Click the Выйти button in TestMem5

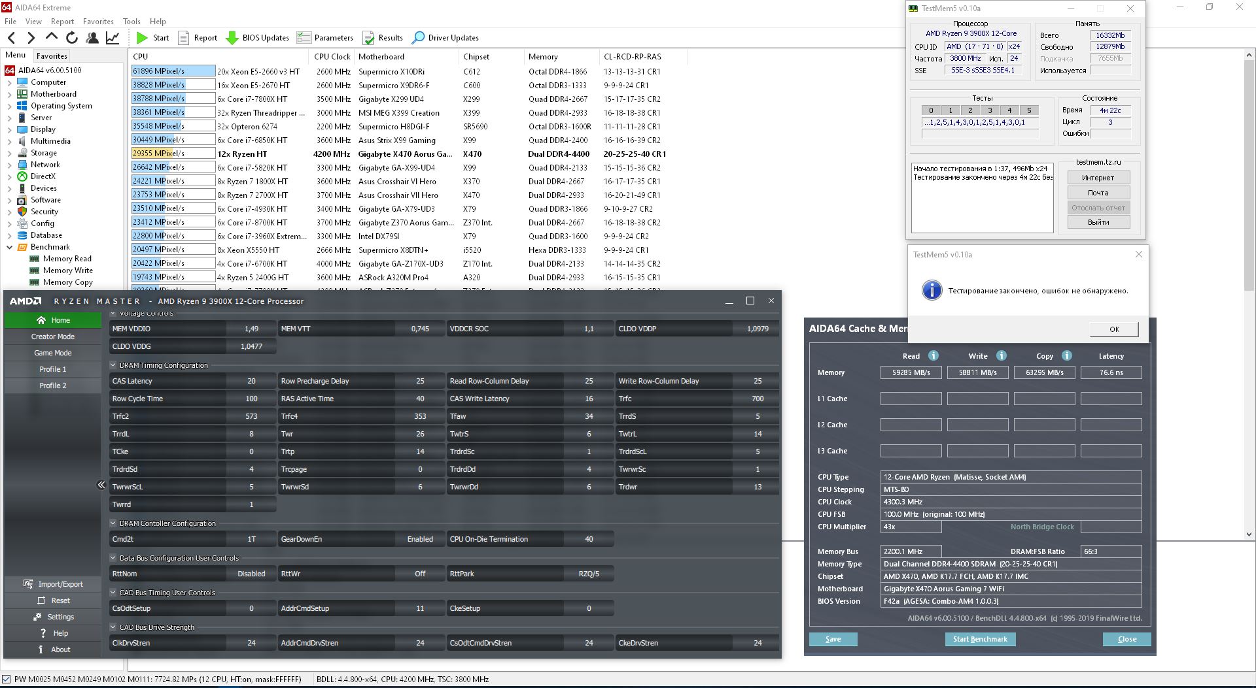tap(1098, 222)
